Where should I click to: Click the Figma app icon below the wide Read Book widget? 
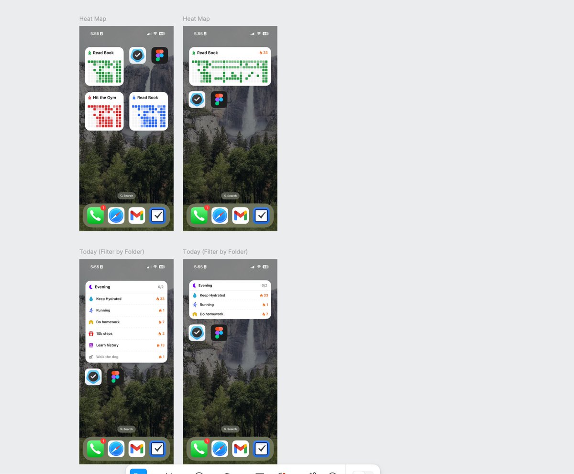pos(219,99)
